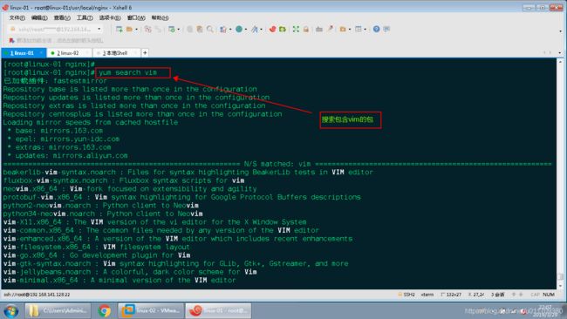
Task: Click the orange logging folder icon
Action: point(343,29)
